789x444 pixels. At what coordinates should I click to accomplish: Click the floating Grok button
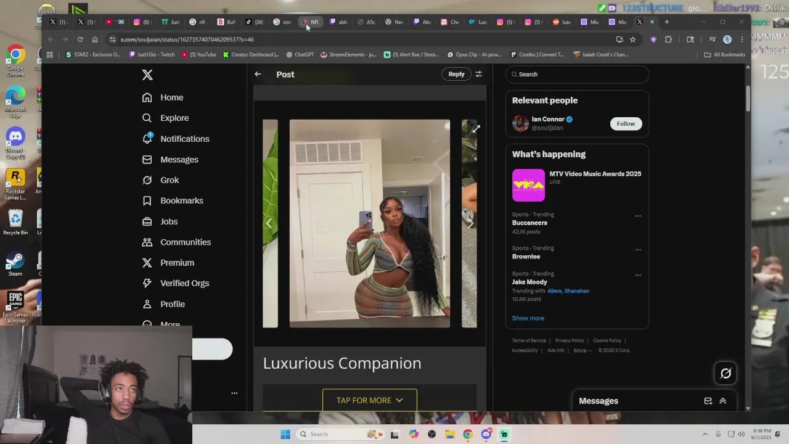coord(726,373)
